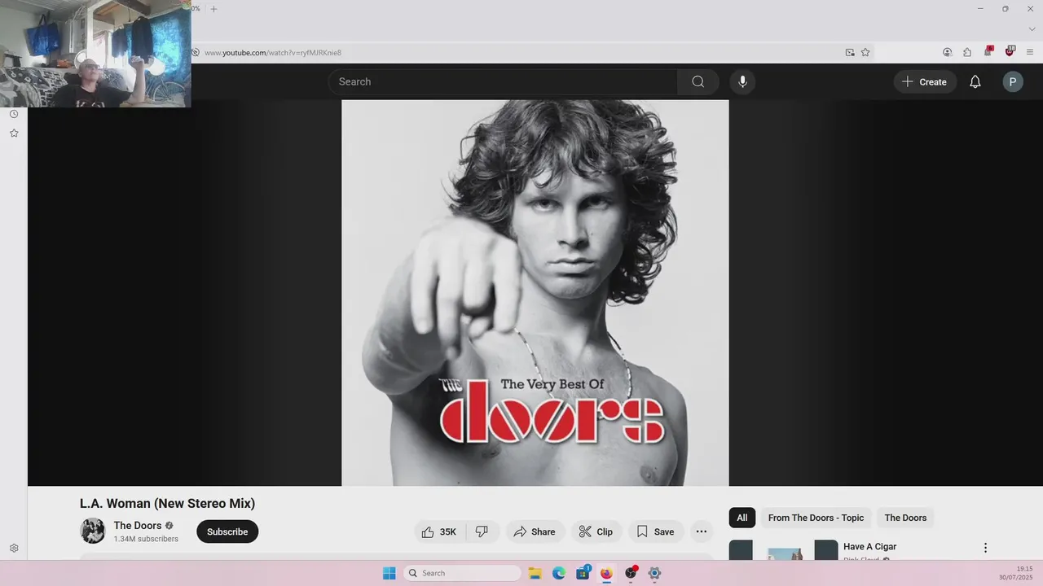Dislike the video with thumbs-down icon

click(482, 531)
